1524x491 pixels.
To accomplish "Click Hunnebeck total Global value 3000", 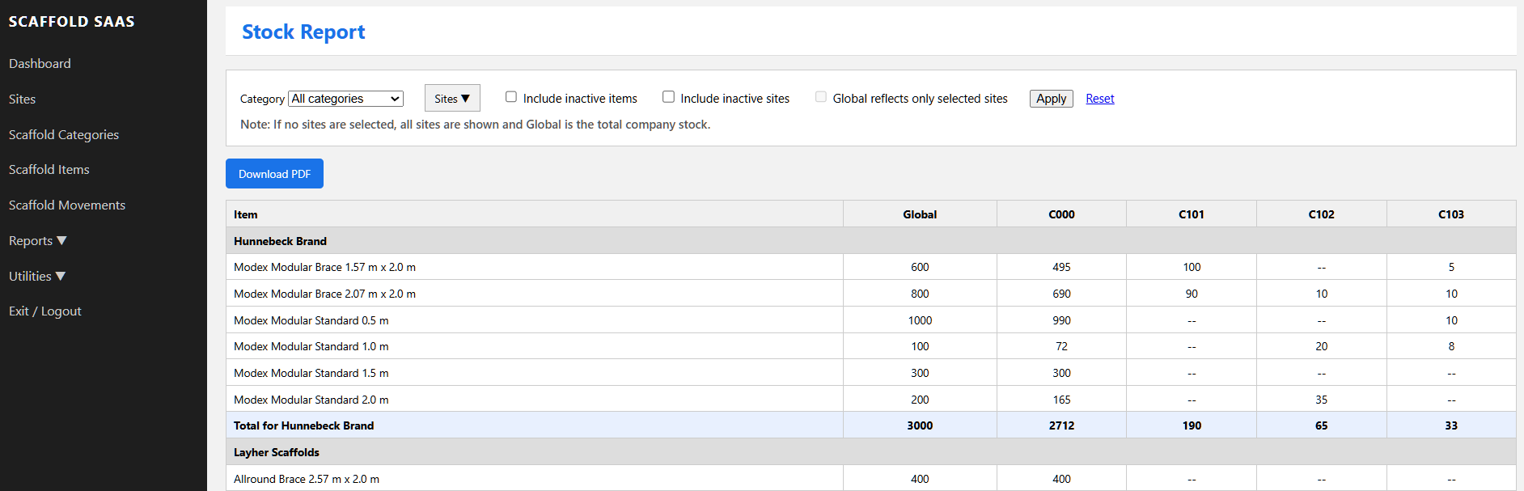I will click(x=920, y=425).
